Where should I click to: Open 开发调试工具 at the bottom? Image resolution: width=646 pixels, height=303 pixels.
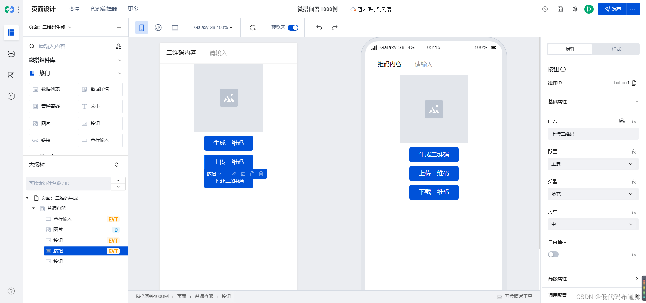(x=515, y=296)
